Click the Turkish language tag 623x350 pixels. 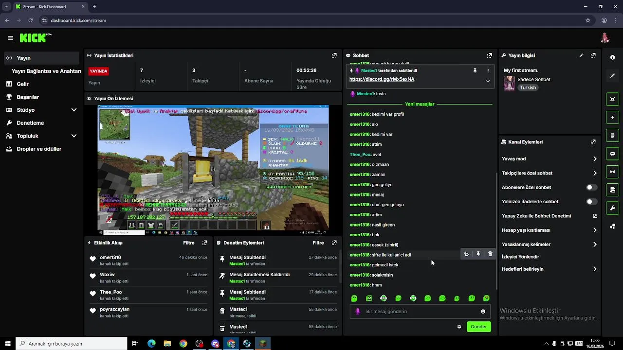click(528, 87)
